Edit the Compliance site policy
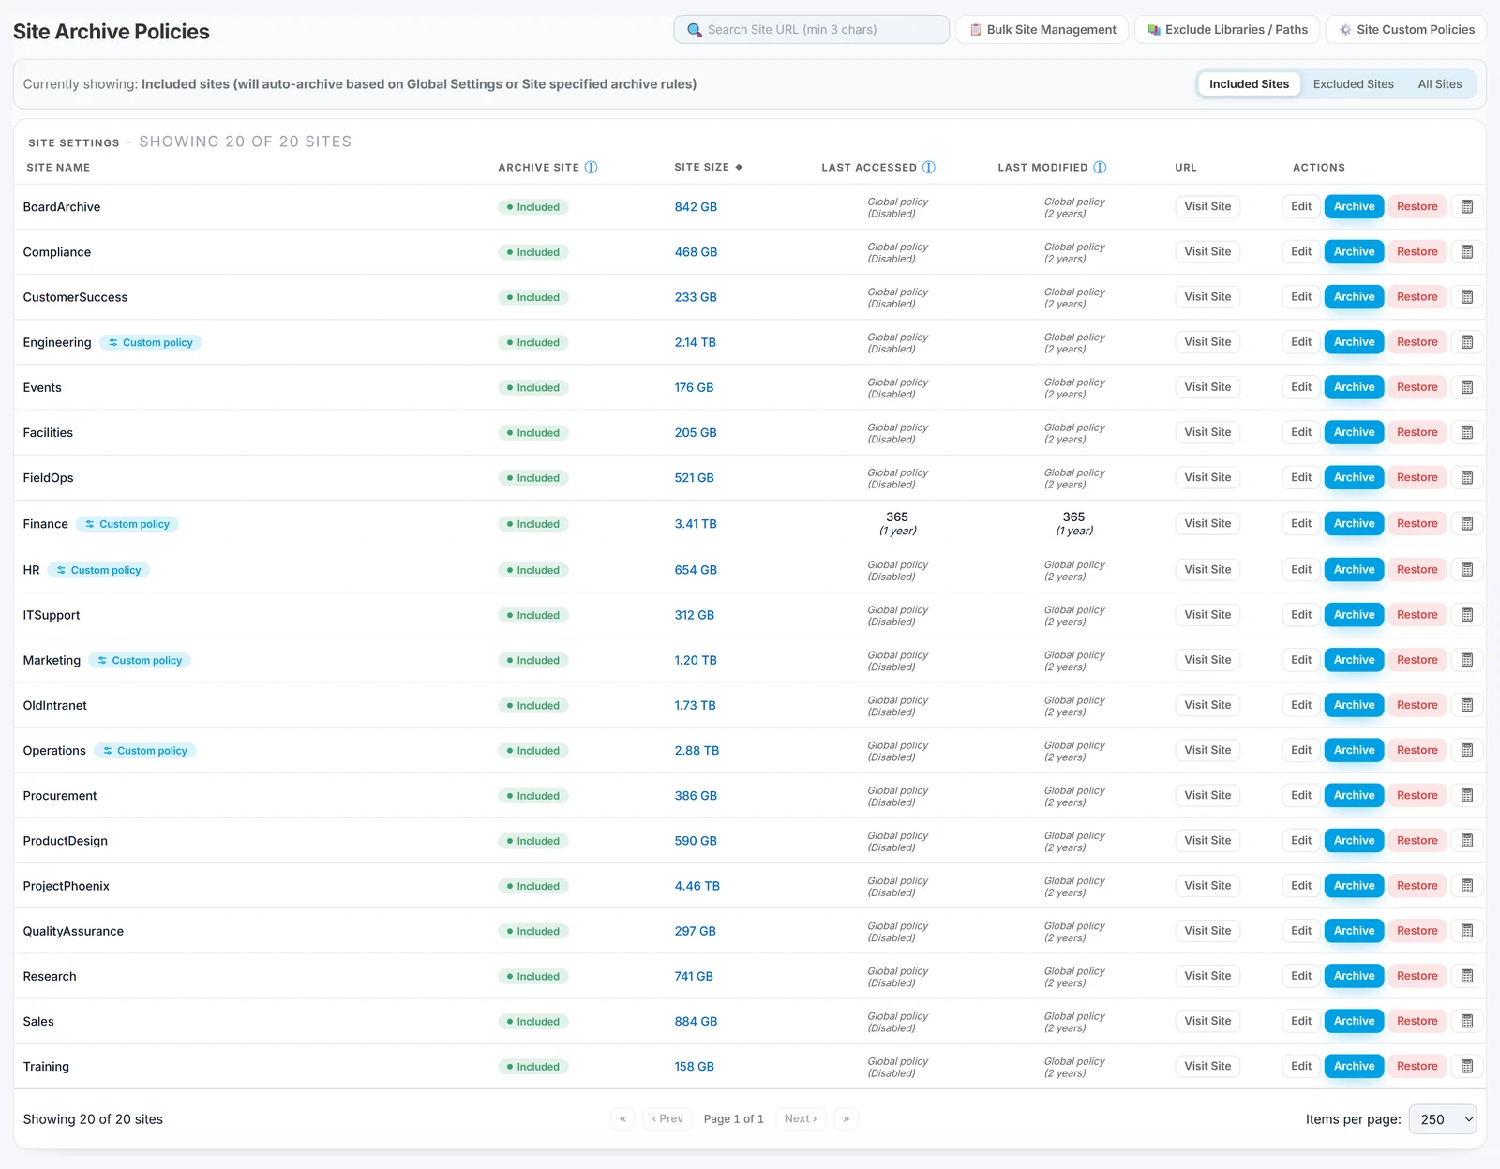The image size is (1500, 1169). click(x=1301, y=251)
